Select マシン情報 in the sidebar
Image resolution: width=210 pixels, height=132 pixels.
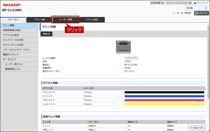tap(19, 25)
